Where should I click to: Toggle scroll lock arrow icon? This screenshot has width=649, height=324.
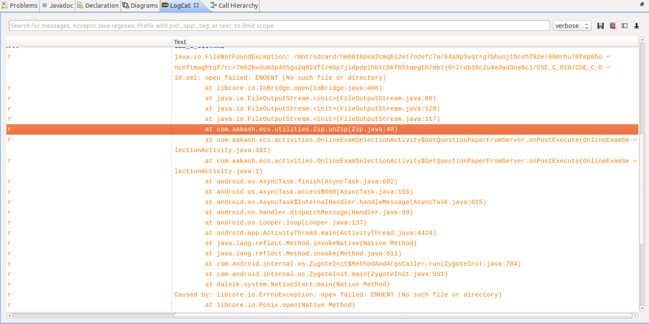pos(637,26)
